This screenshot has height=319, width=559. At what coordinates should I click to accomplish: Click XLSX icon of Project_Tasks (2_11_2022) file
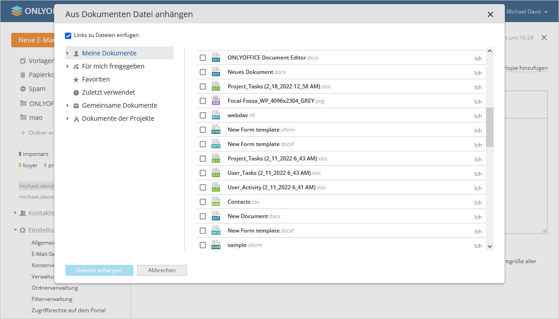pyautogui.click(x=216, y=159)
